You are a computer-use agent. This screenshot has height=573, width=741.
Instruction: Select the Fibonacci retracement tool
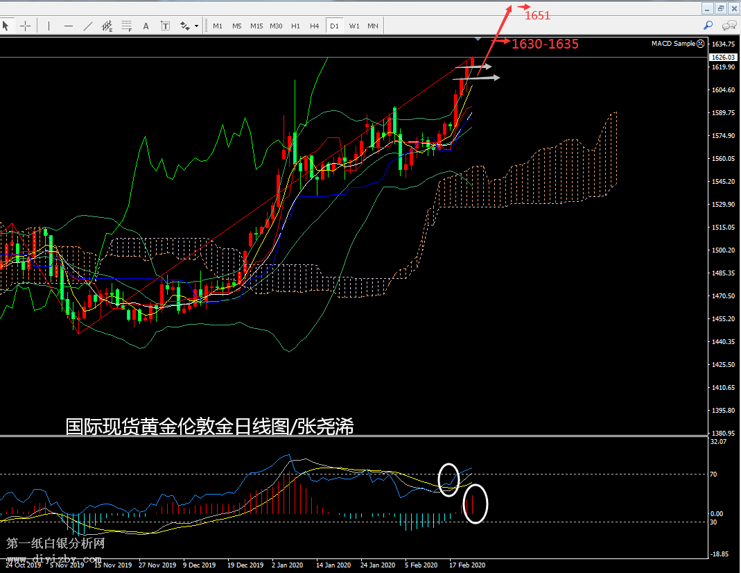click(x=127, y=26)
